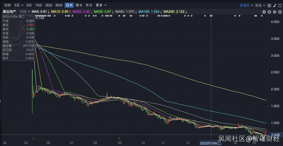Image resolution: width=283 pixels, height=146 pixels.
Task: Select the 15分 interval tab
Action: (x=38, y=5)
